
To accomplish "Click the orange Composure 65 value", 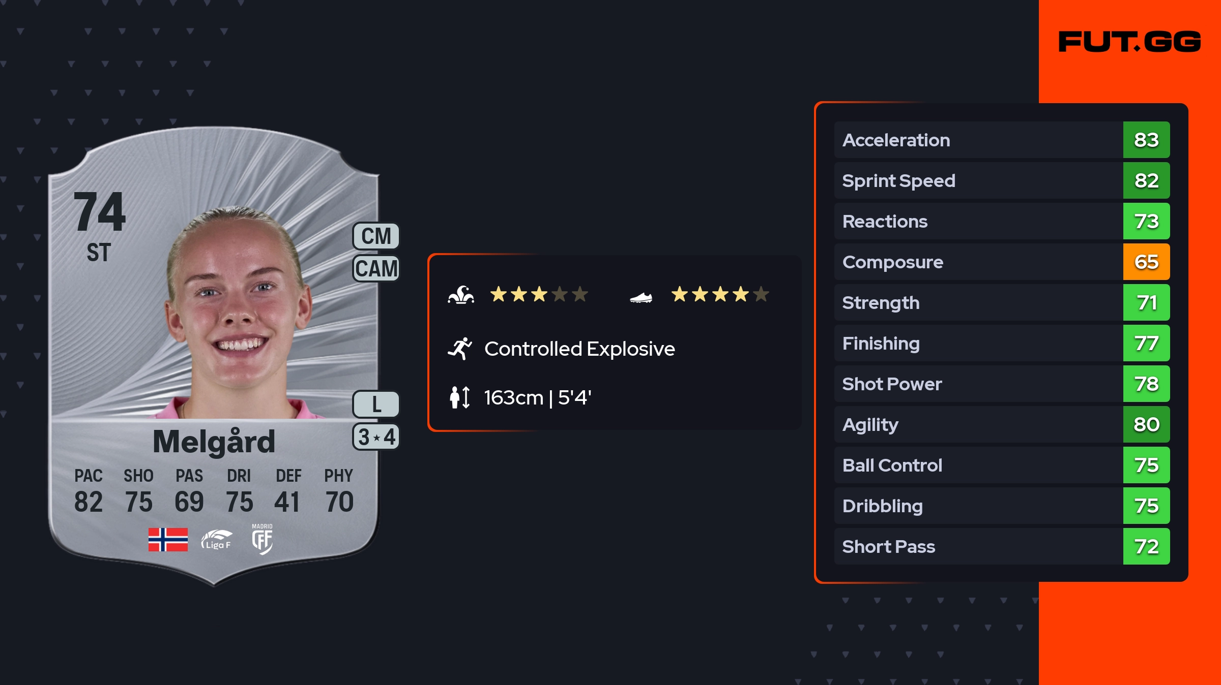I will tap(1146, 262).
